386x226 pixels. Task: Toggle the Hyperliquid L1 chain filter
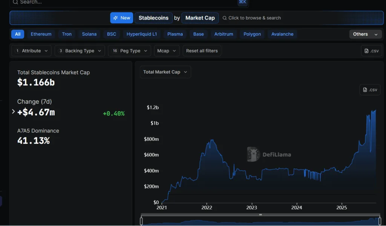pyautogui.click(x=141, y=34)
